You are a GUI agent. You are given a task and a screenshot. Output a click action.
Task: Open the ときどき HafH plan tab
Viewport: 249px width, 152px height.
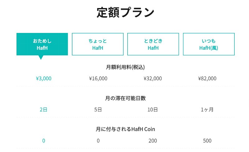point(153,44)
